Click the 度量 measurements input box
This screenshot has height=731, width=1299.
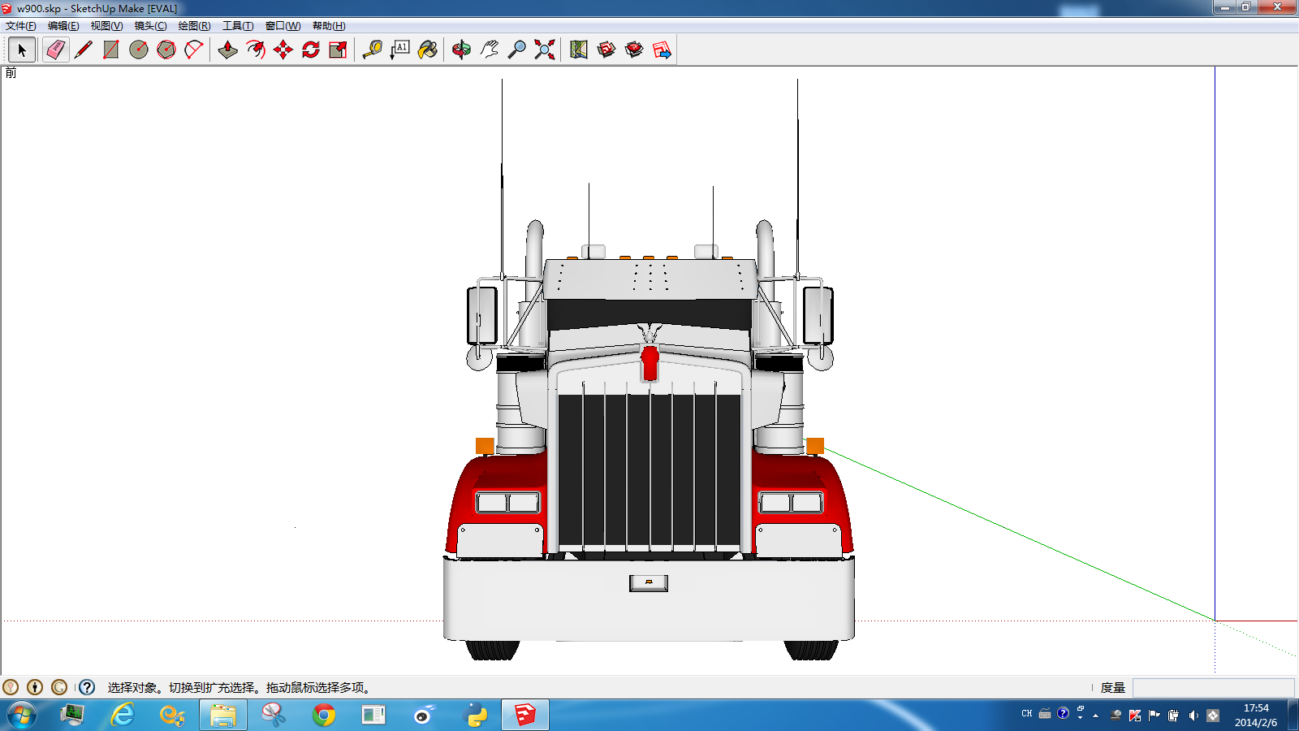(x=1213, y=688)
